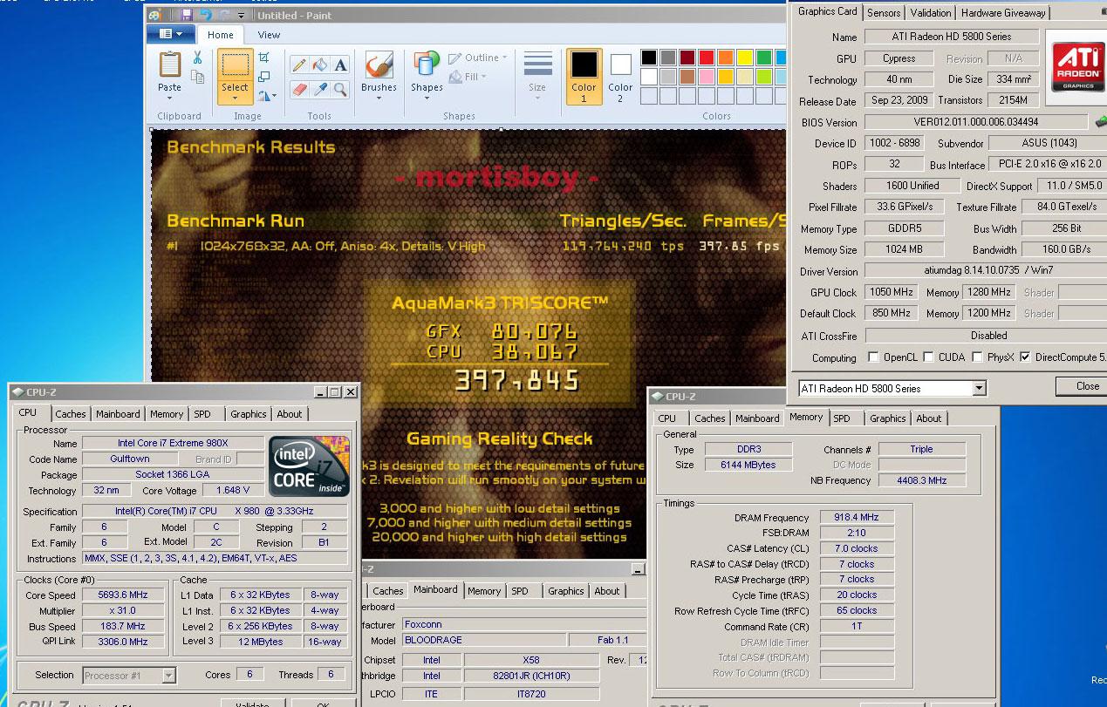This screenshot has height=707, width=1107.
Task: Select the Eraser tool in Paint
Action: click(299, 89)
